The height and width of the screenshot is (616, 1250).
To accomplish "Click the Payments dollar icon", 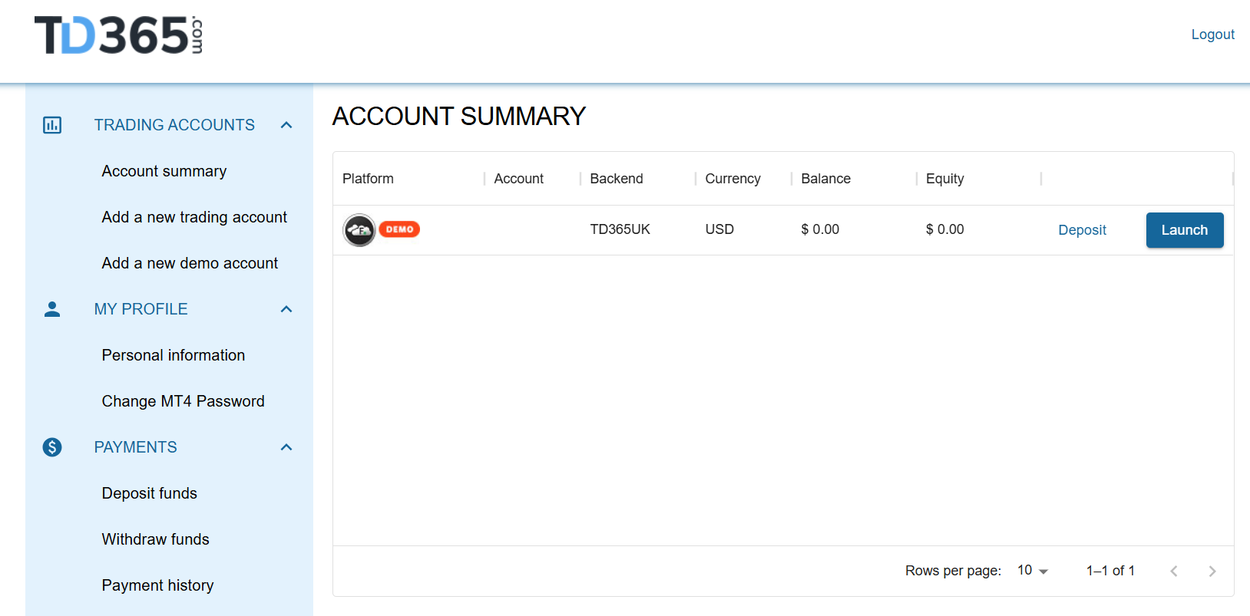I will point(52,447).
